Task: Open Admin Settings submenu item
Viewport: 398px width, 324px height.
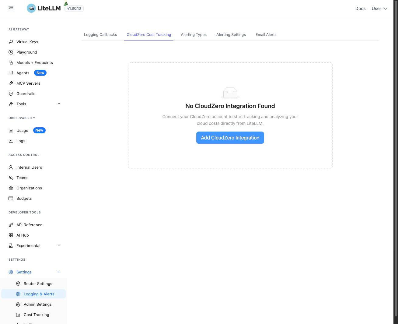Action: pyautogui.click(x=33, y=304)
